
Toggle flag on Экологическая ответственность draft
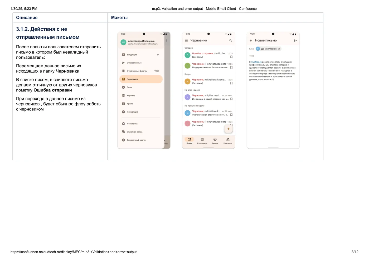[x=231, y=115]
